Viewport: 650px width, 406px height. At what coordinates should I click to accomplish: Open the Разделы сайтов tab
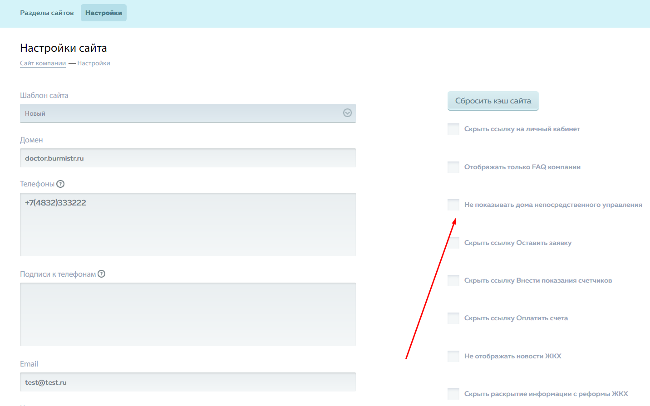(47, 13)
